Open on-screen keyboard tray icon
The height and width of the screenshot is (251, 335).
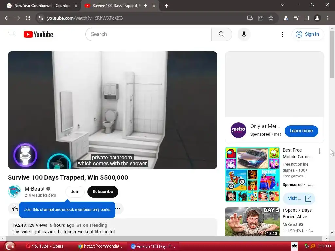point(294,246)
